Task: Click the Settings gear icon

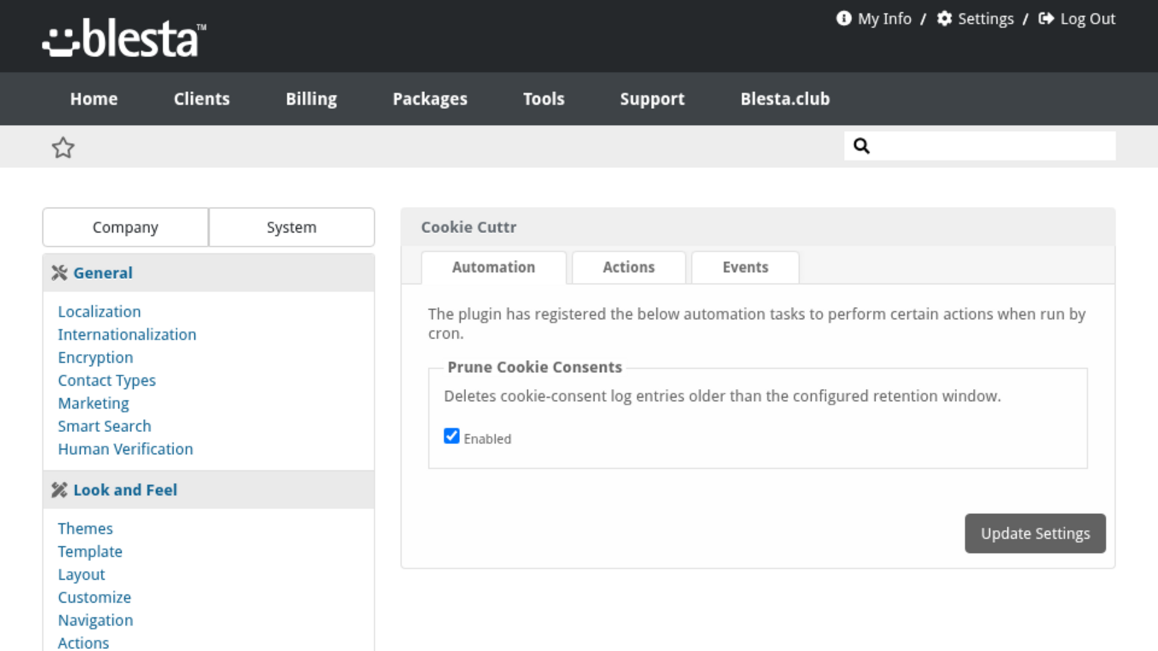Action: coord(944,19)
